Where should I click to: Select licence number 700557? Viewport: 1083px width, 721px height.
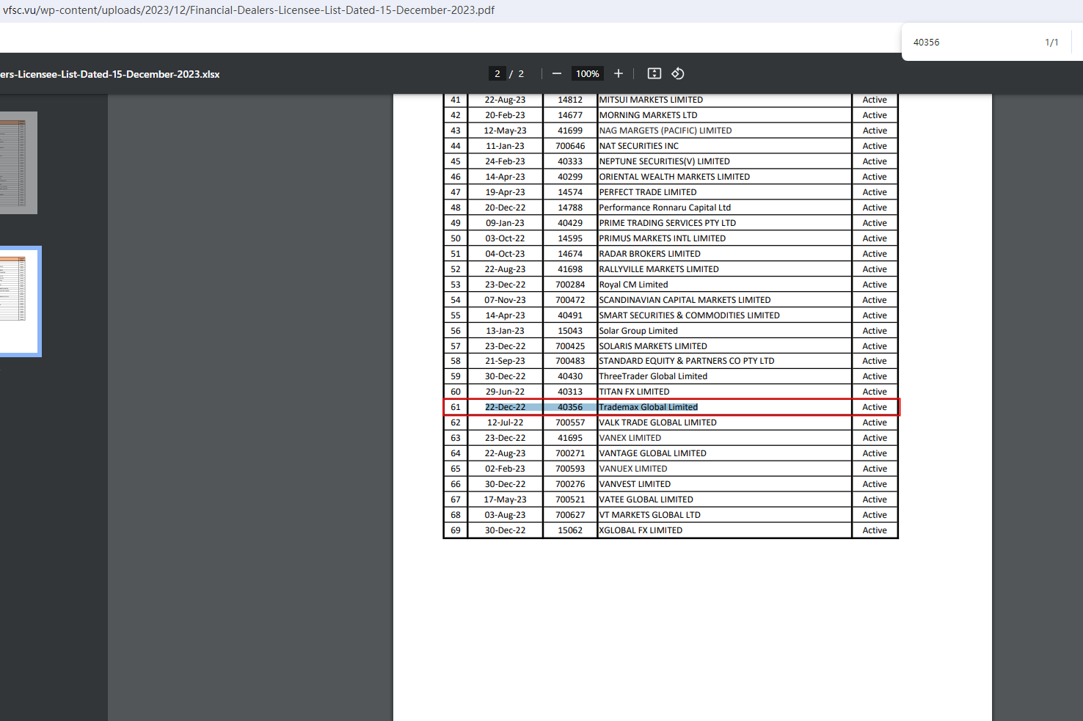tap(570, 422)
